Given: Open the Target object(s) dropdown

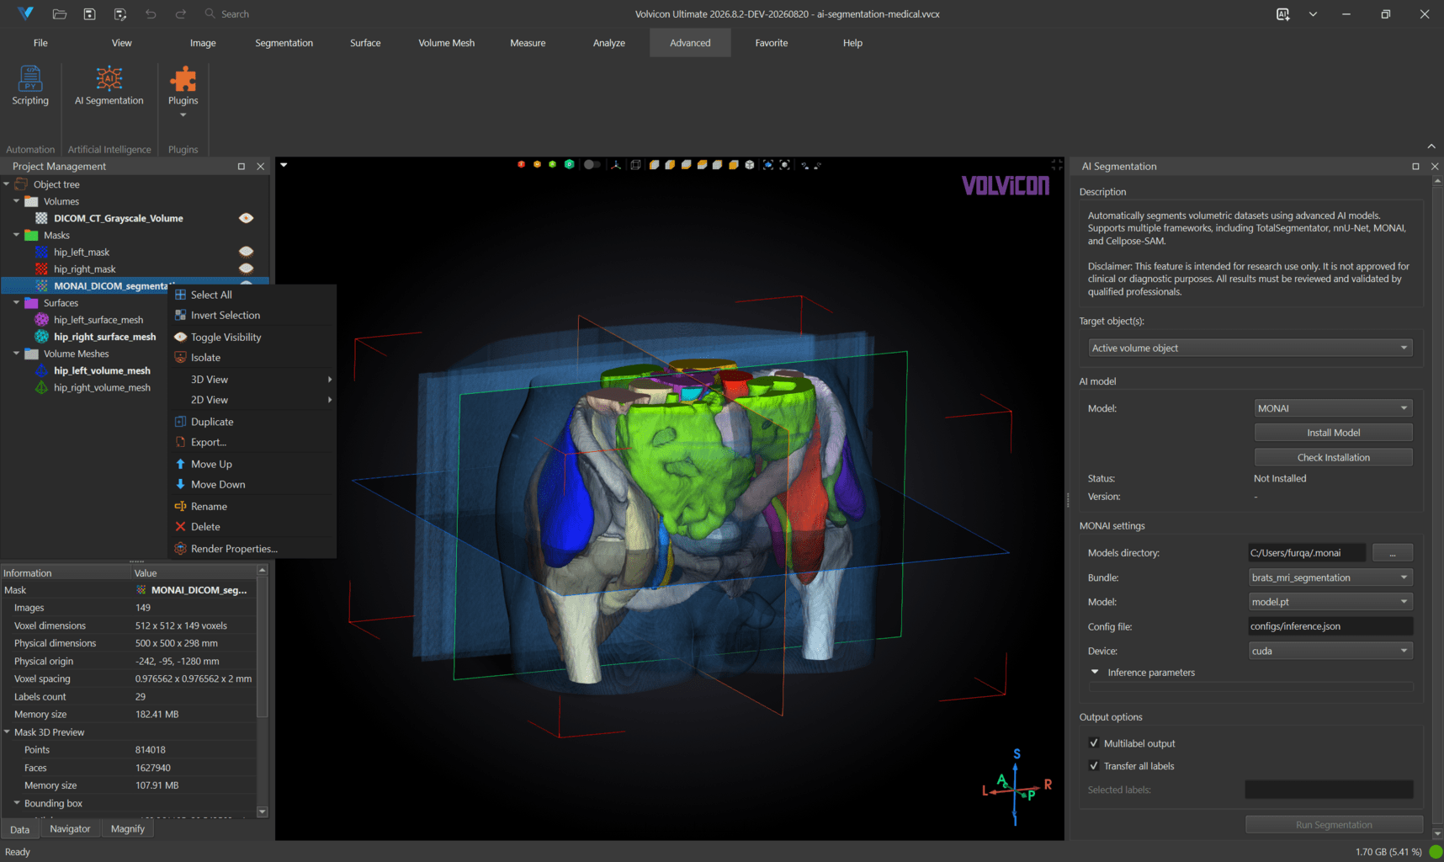Looking at the screenshot, I should (1250, 348).
